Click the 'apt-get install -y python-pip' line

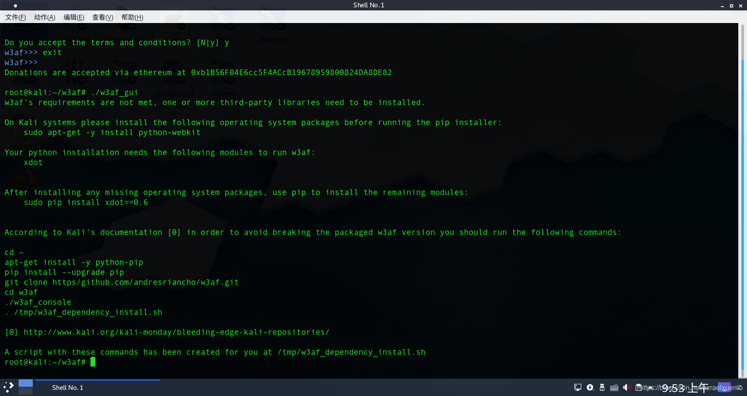(x=74, y=262)
